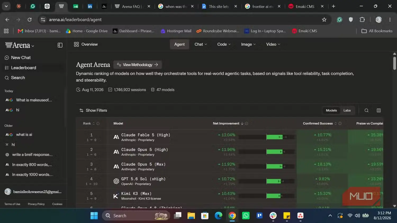Collapse the Arena sidebar panel

[x=60, y=45]
